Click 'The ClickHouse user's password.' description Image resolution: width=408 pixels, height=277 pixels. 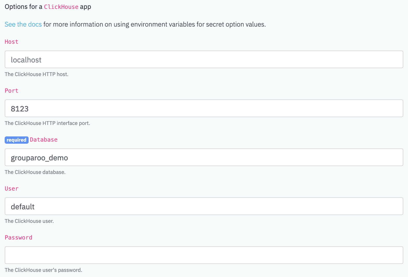[43, 270]
